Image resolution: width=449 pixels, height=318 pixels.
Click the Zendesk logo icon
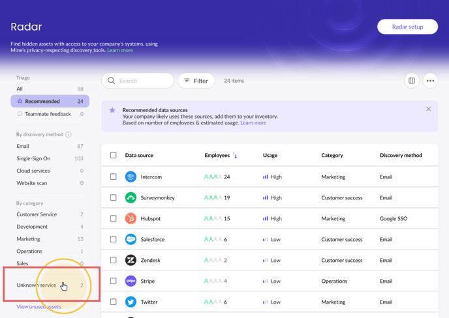coord(131,260)
